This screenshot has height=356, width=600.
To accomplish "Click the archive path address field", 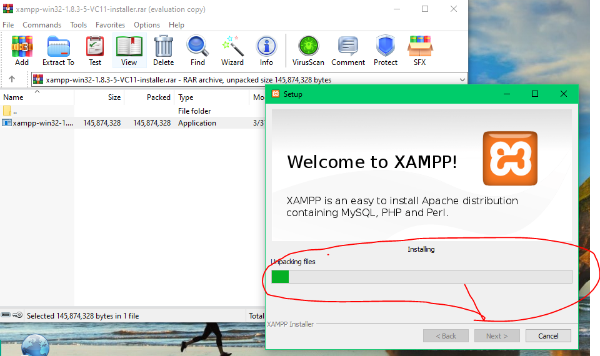I will [x=249, y=79].
